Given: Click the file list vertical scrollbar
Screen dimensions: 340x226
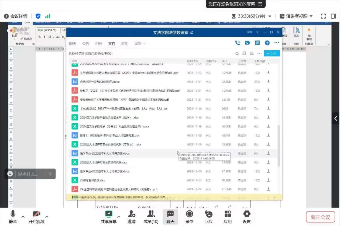Looking at the screenshot, I should click(279, 145).
